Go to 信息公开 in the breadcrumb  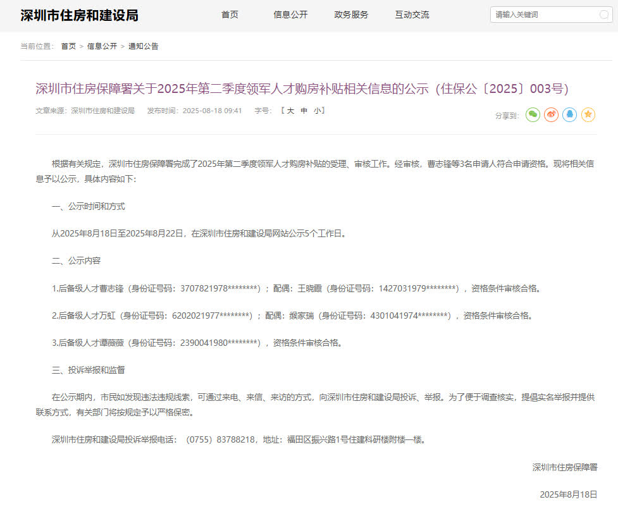click(102, 46)
